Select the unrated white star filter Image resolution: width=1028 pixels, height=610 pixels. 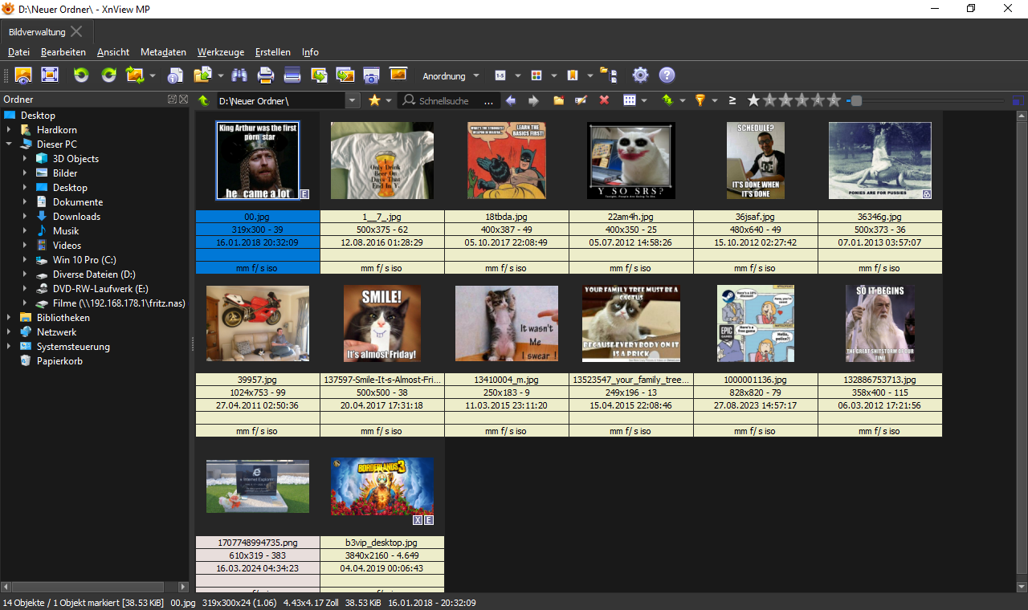753,100
